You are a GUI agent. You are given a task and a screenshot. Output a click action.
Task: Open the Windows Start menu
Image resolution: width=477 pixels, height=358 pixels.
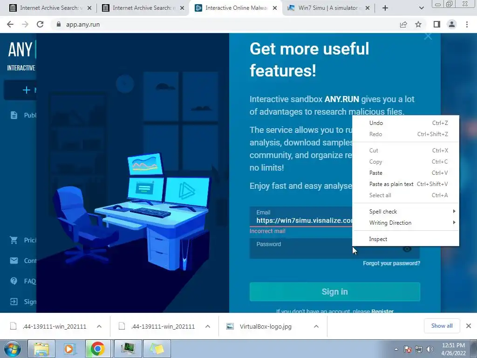click(13, 349)
